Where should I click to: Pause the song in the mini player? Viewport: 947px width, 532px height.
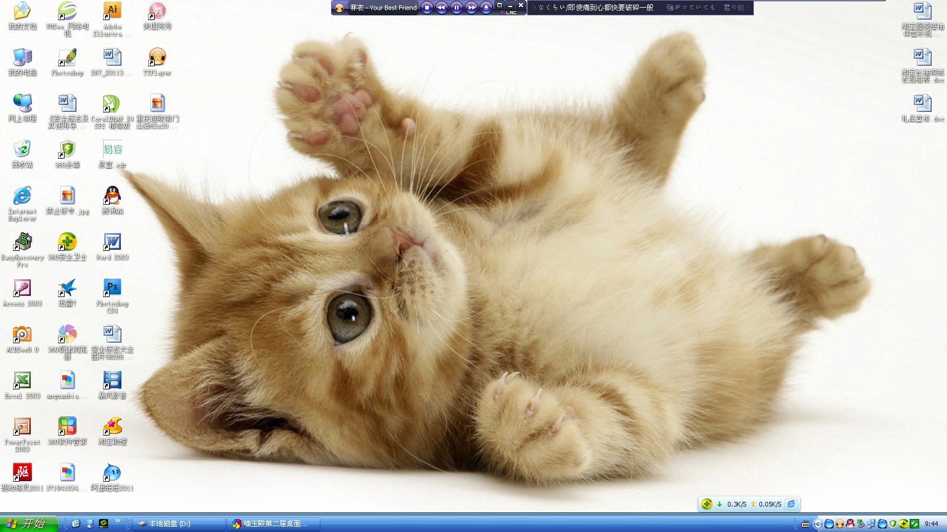(456, 8)
